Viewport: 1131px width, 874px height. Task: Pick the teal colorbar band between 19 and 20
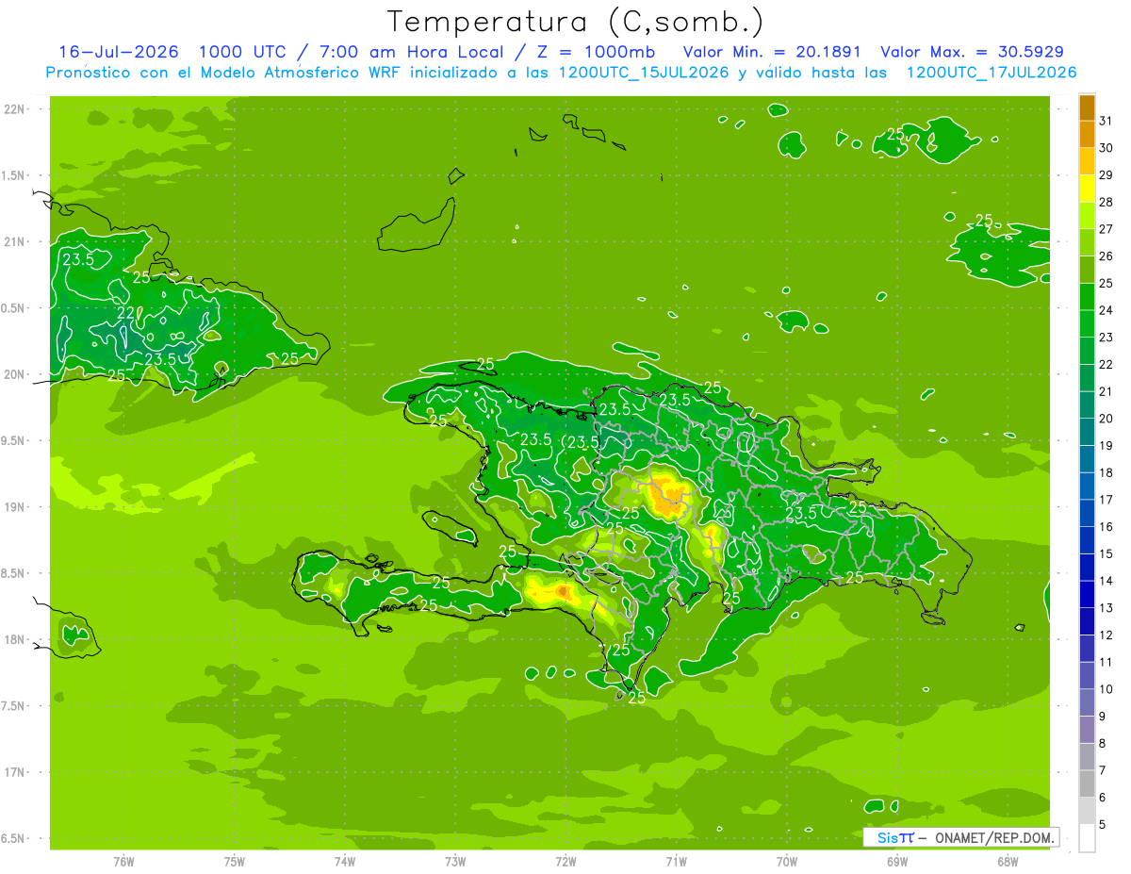[1087, 432]
